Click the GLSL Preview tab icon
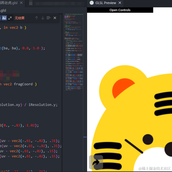Viewport: 172px width, 172px height. [92, 3]
